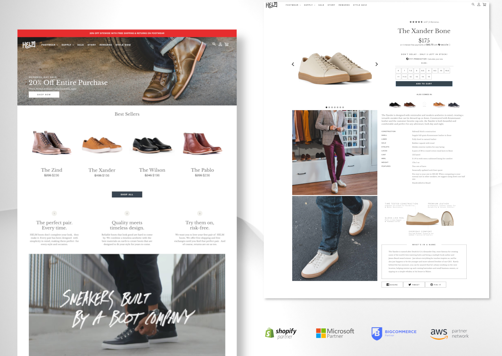The image size is (502, 356).
Task: Open Story on product page nav
Action: click(x=331, y=5)
